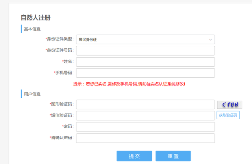Click the 重置 reset button
Screen dimensions: 252x164
[x=173, y=156]
